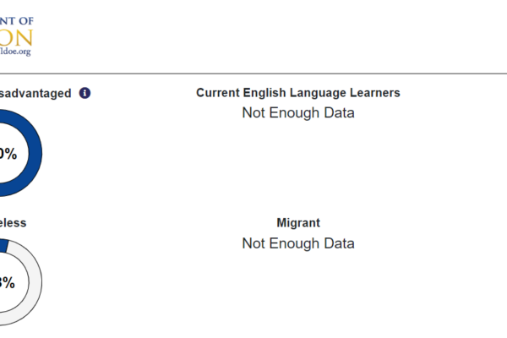Image resolution: width=507 pixels, height=338 pixels.
Task: Click 'Not Enough Data' under English Language Learners
Action: pos(298,113)
